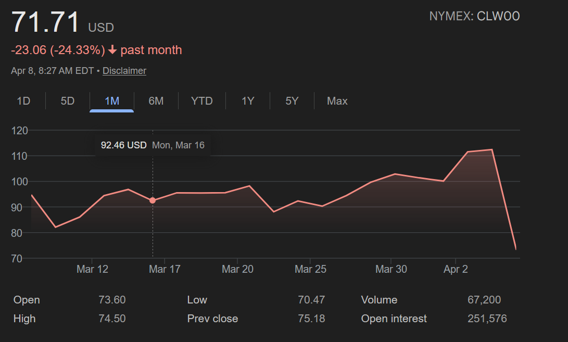568x342 pixels.
Task: Show the 1Y price history
Action: coord(248,100)
